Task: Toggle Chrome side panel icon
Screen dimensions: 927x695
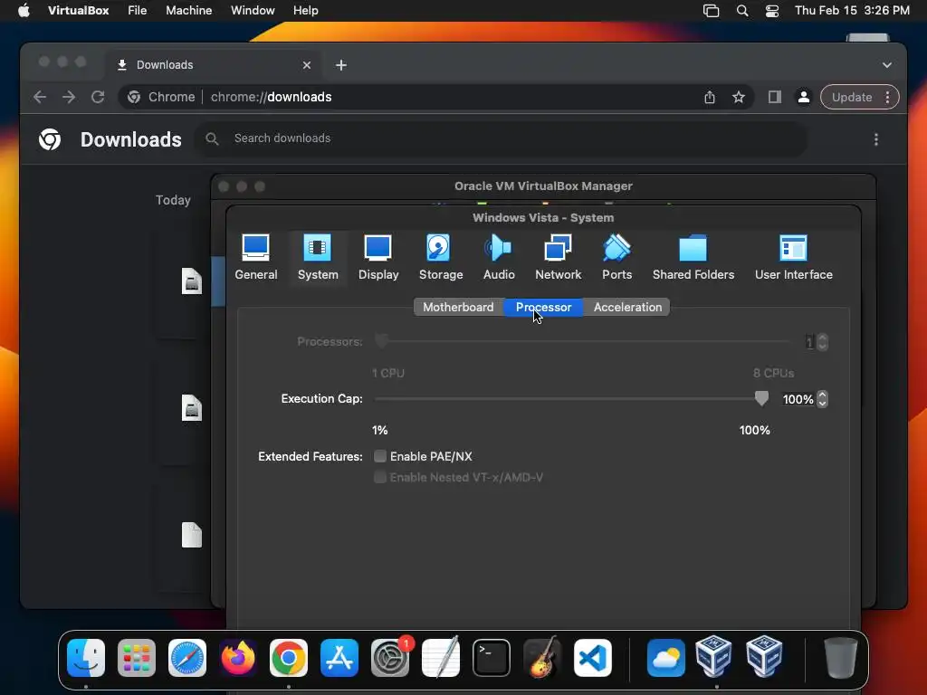Action: [775, 97]
